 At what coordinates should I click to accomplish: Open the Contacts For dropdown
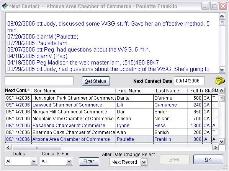point(69,161)
